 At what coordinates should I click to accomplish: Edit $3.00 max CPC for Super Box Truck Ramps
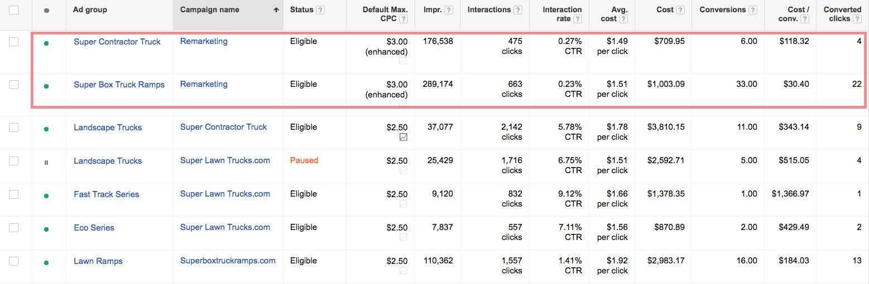(397, 85)
